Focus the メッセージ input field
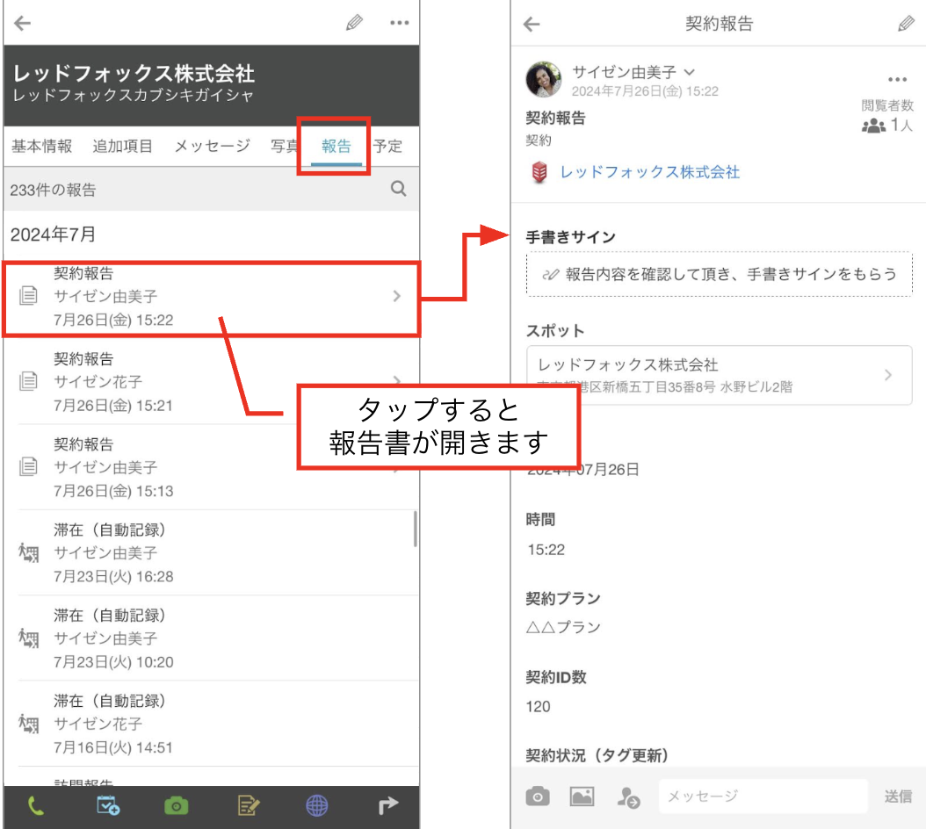Image resolution: width=926 pixels, height=829 pixels. [x=763, y=797]
